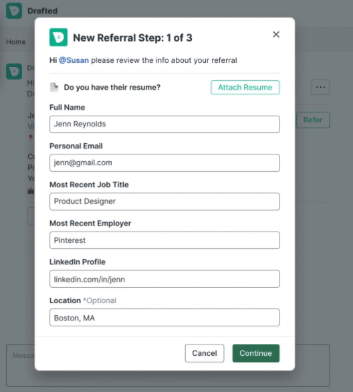Select the Home tab in the background
Image resolution: width=353 pixels, height=392 pixels.
(x=16, y=41)
